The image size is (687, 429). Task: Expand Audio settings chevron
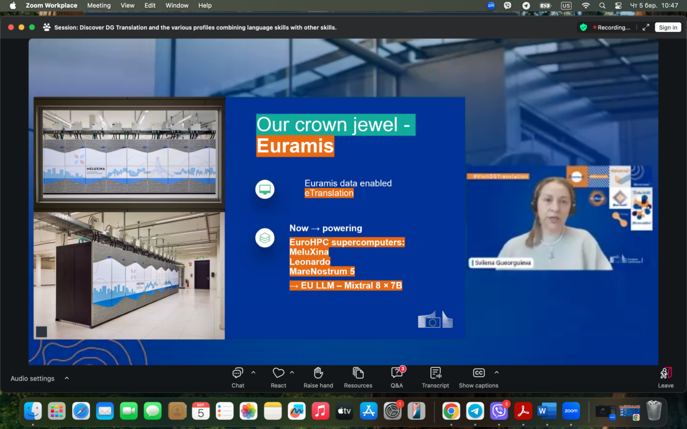(67, 378)
